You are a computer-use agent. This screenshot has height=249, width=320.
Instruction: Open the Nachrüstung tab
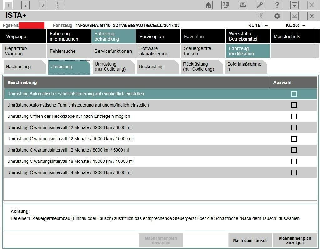pyautogui.click(x=22, y=67)
